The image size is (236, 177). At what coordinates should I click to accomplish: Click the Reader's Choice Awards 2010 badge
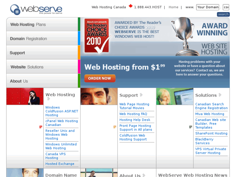pos(97,36)
